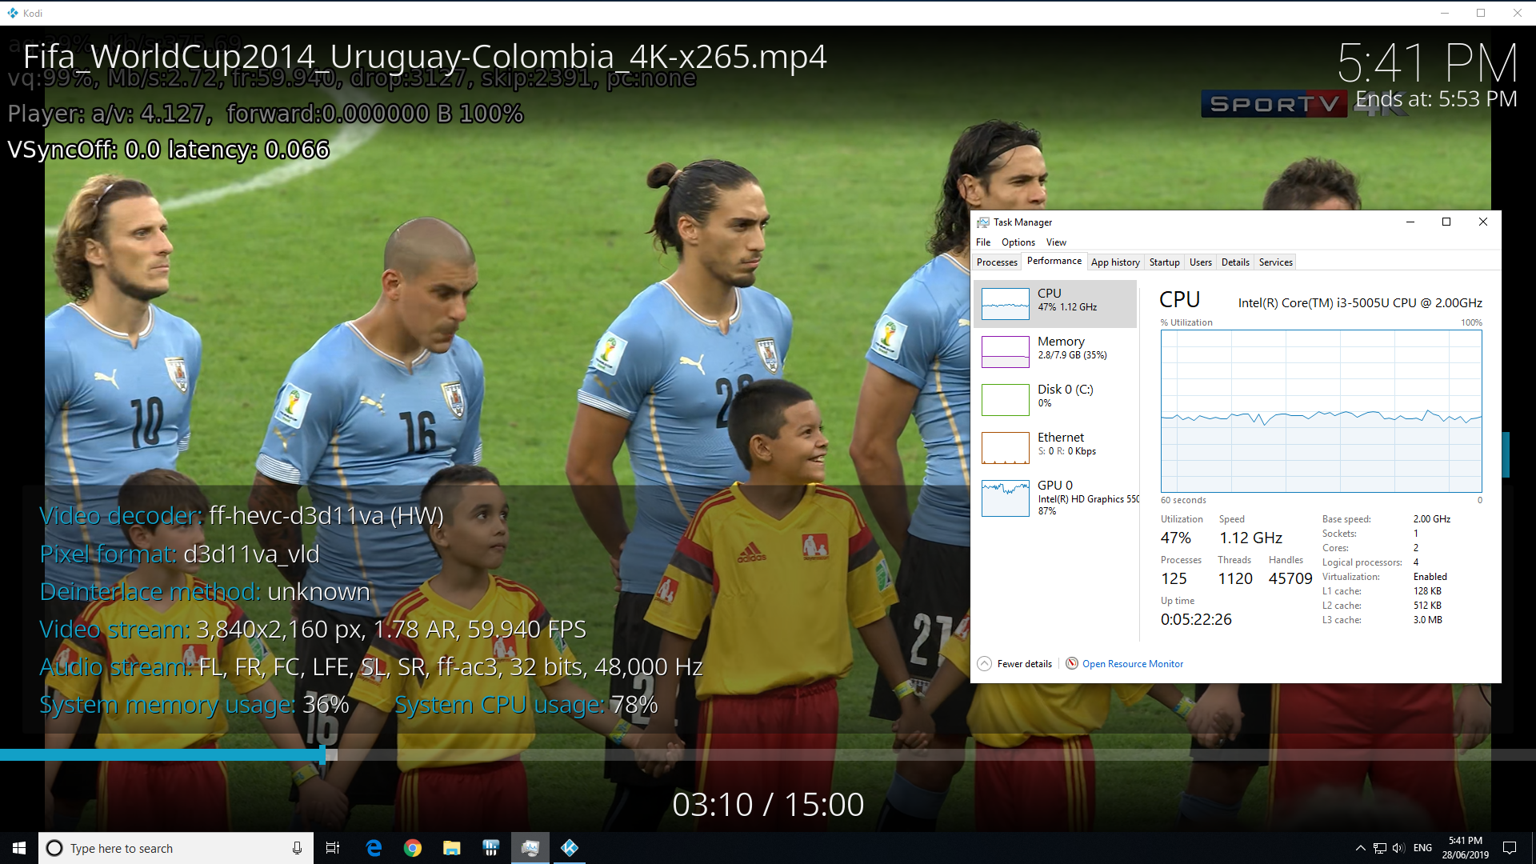Open Task View from the taskbar
This screenshot has height=864, width=1536.
333,848
